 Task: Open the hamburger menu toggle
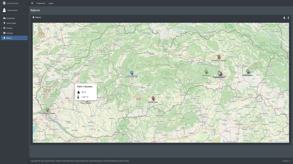[32, 3]
